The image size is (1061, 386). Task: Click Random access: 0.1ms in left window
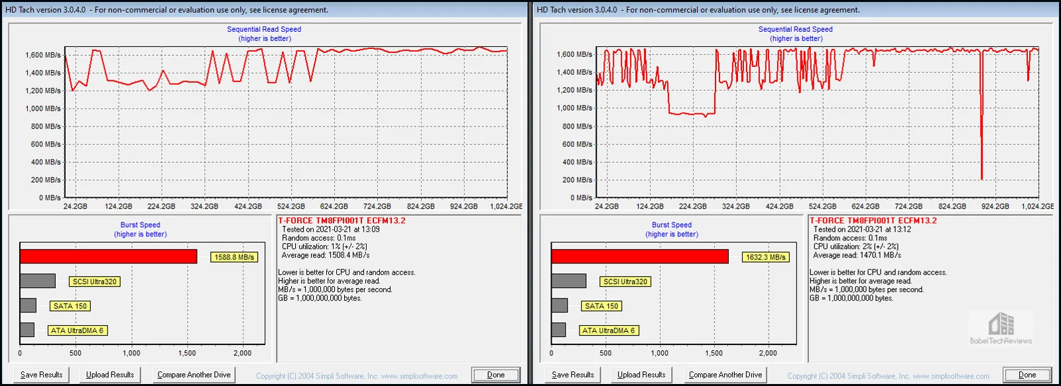(x=318, y=238)
